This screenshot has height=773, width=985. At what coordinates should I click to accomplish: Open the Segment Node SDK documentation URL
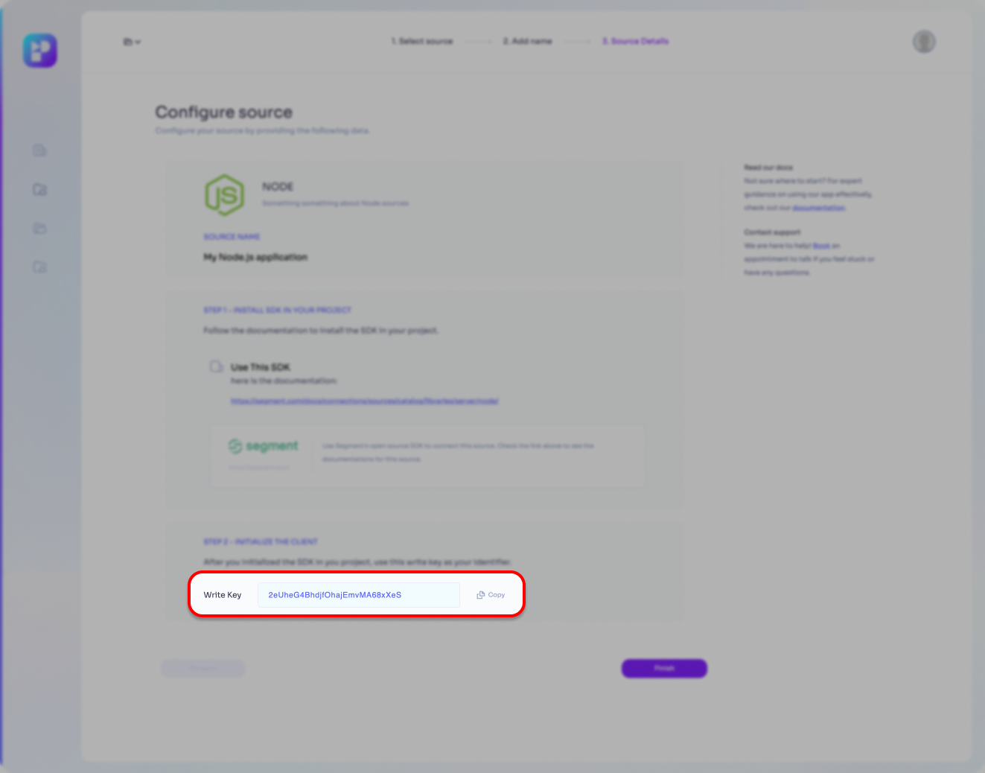pos(364,401)
